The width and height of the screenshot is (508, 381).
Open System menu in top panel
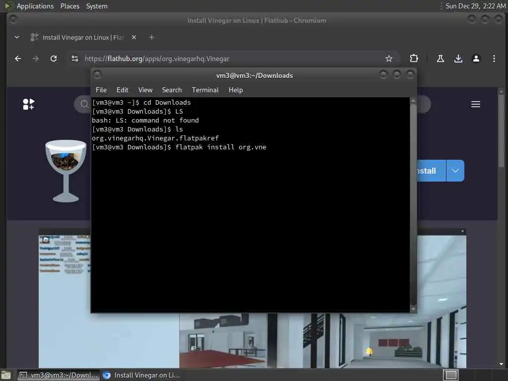97,6
